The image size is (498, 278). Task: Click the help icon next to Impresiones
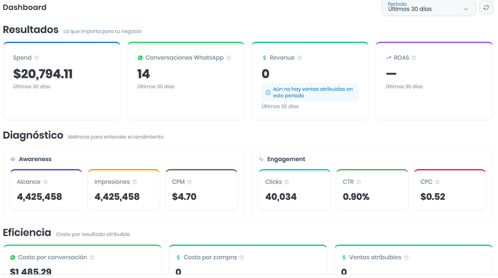point(134,182)
